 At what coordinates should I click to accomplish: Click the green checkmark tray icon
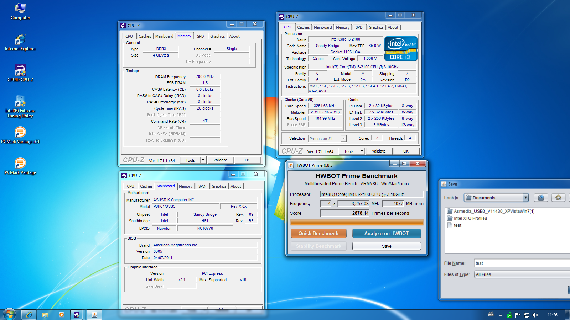tap(509, 315)
